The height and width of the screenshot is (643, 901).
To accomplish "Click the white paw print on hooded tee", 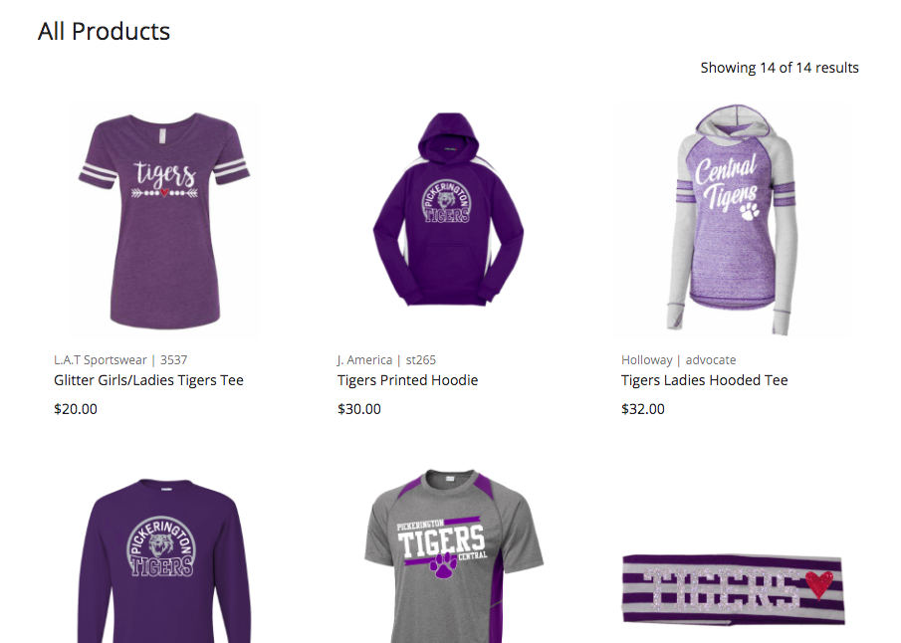I will (x=750, y=211).
